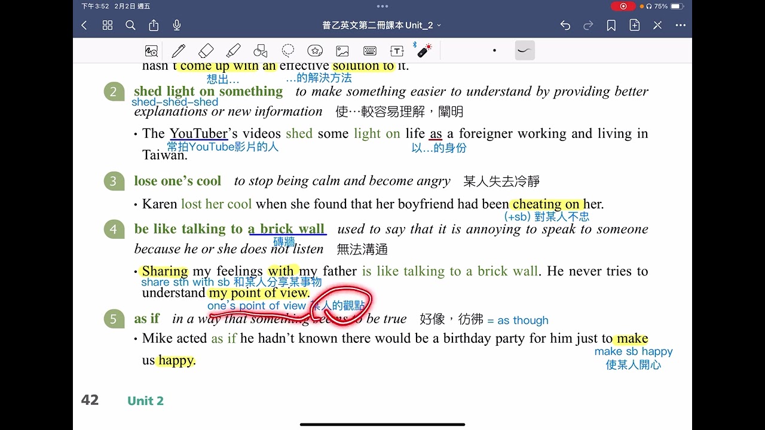The image size is (765, 430).
Task: Tap annotation "shed–shed–shed"
Action: click(x=175, y=102)
